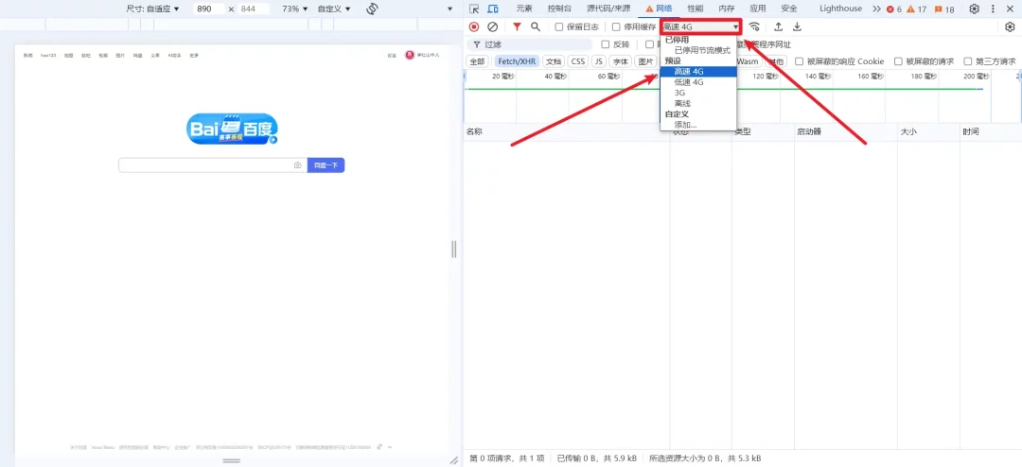Open network search magnifier icon
Image resolution: width=1022 pixels, height=467 pixels.
[x=535, y=26]
